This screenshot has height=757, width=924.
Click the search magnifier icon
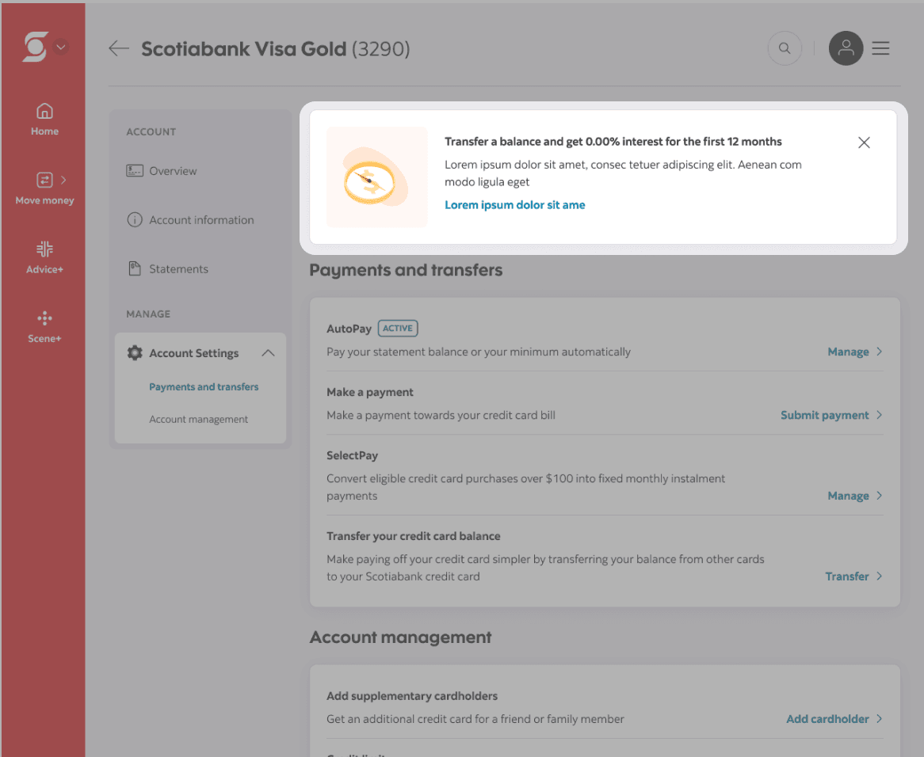[x=785, y=48]
